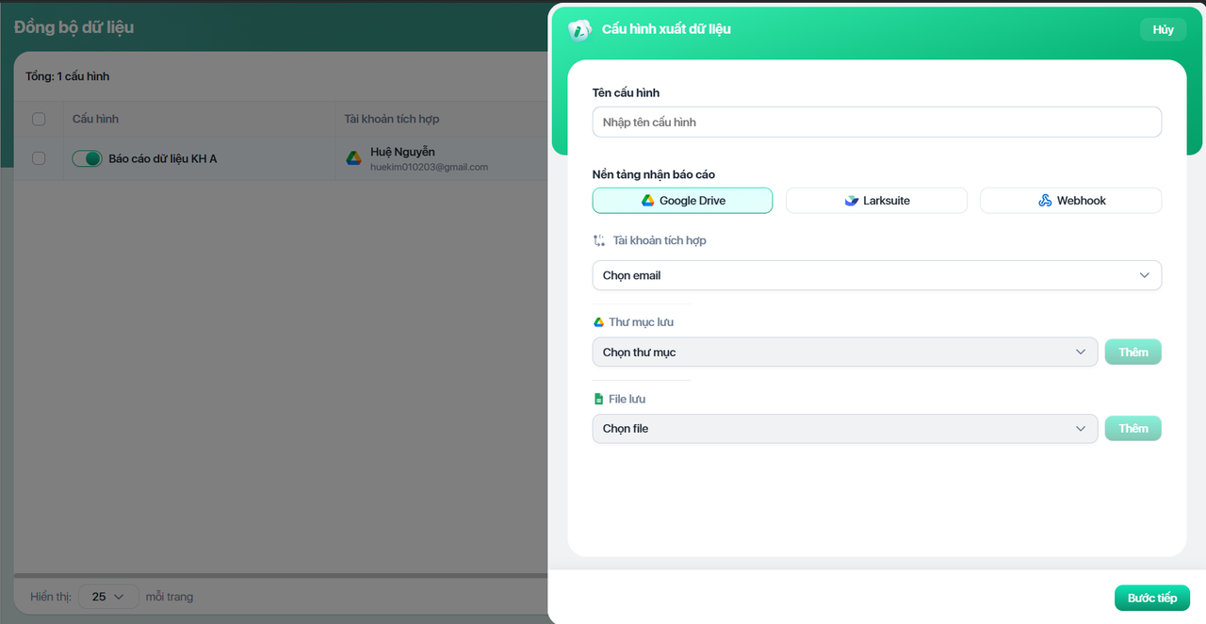Open the Chọn email dropdown
This screenshot has width=1206, height=624.
click(x=876, y=275)
